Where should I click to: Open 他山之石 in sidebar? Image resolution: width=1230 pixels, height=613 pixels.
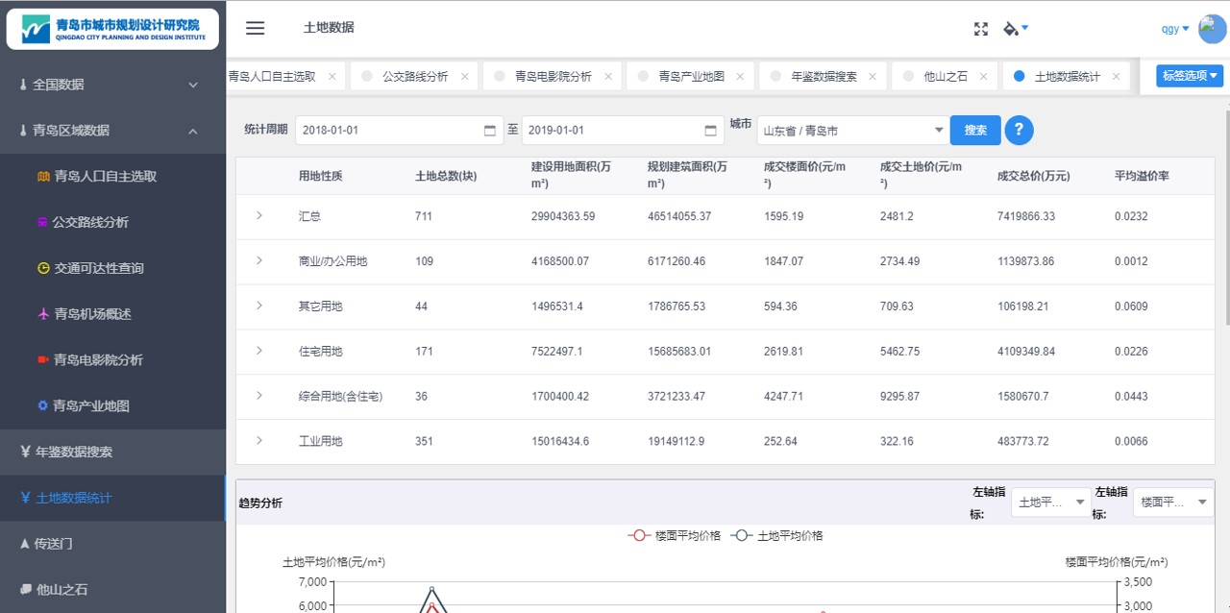tap(112, 590)
